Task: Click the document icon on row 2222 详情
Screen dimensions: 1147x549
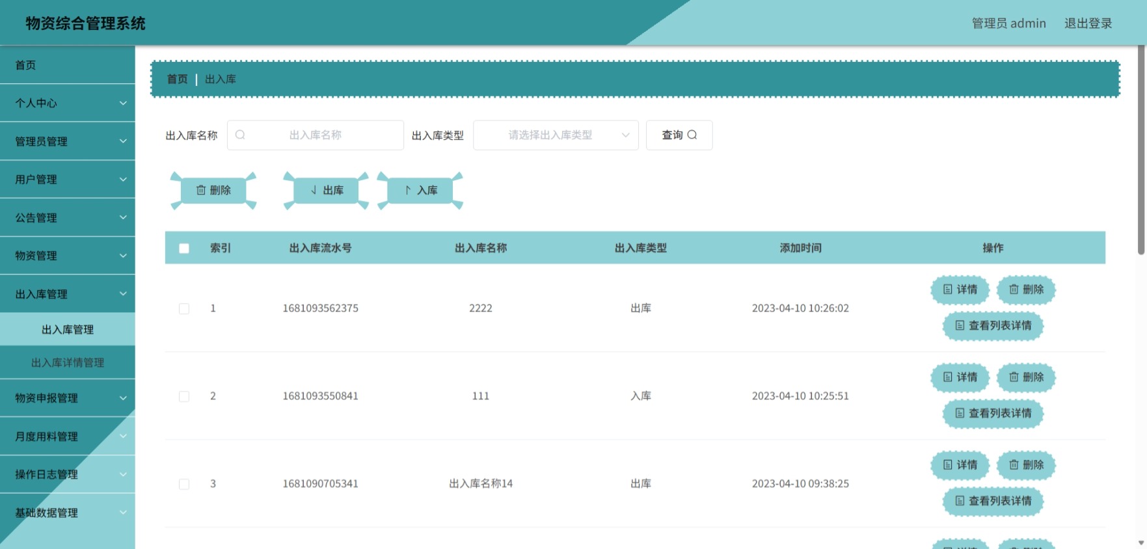Action: tap(948, 289)
